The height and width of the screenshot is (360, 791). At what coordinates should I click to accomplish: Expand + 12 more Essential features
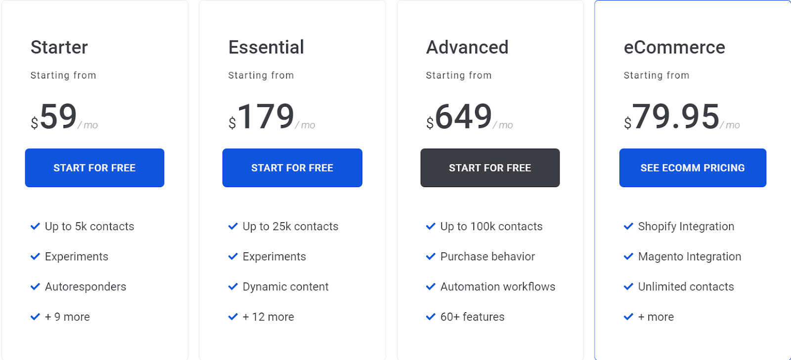(x=268, y=317)
